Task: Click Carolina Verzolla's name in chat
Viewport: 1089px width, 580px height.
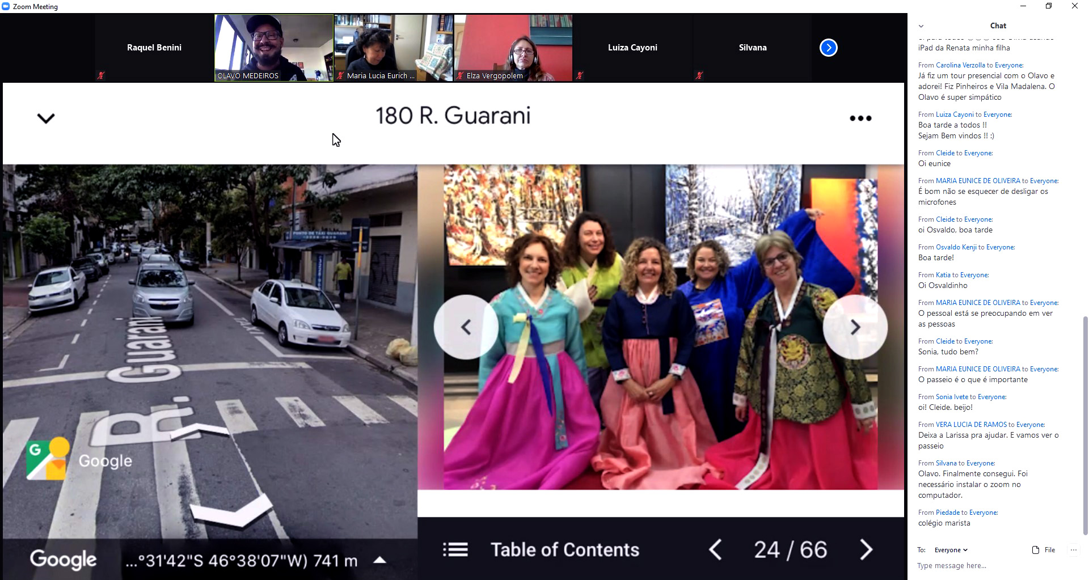Action: click(x=960, y=65)
